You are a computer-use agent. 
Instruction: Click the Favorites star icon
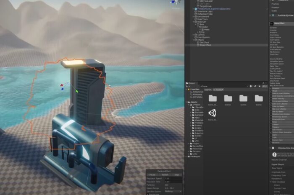point(189,90)
